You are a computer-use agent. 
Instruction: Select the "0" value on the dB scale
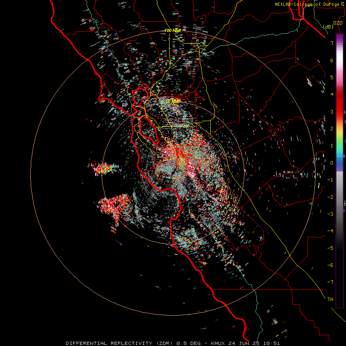pyautogui.click(x=332, y=163)
